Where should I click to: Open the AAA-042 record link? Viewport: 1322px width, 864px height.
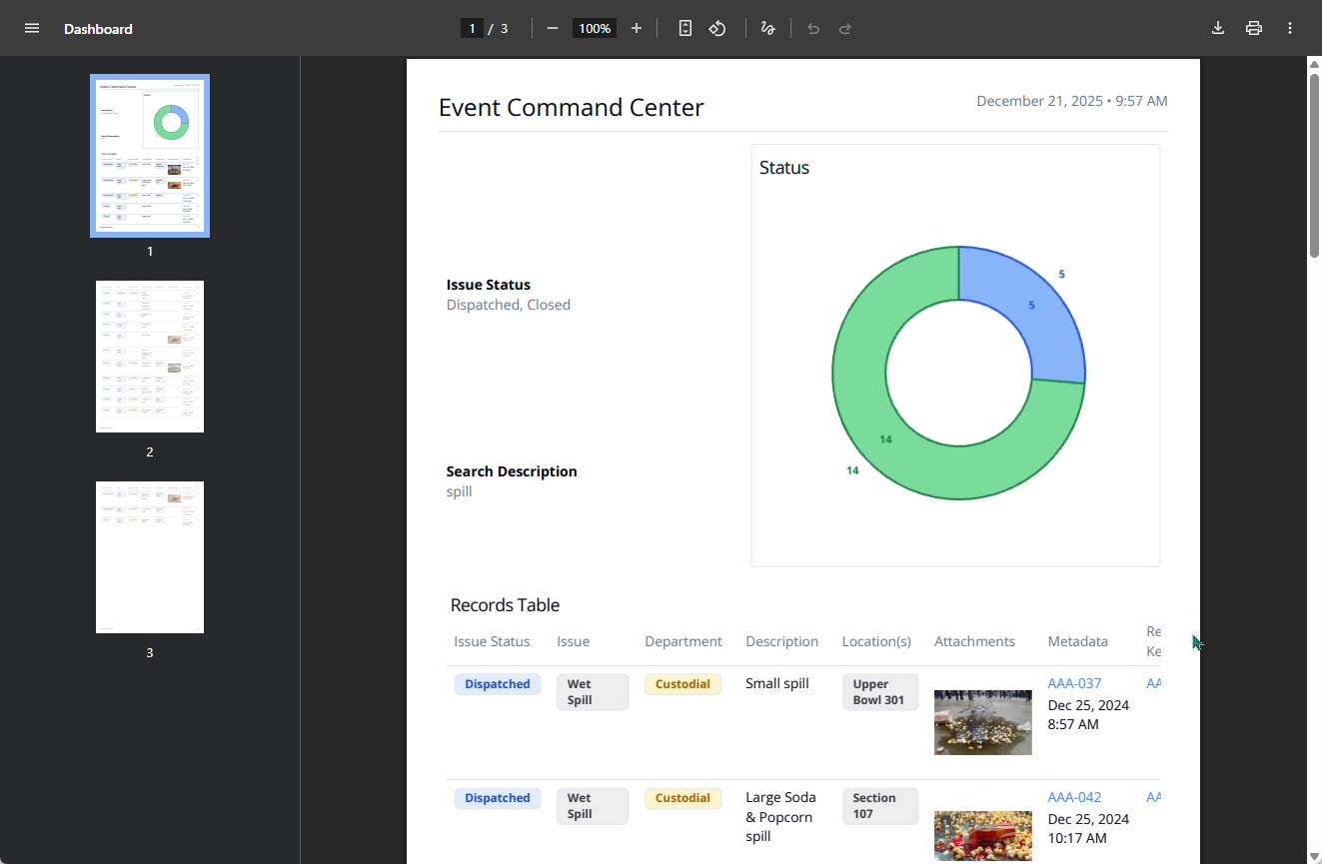pyautogui.click(x=1074, y=798)
